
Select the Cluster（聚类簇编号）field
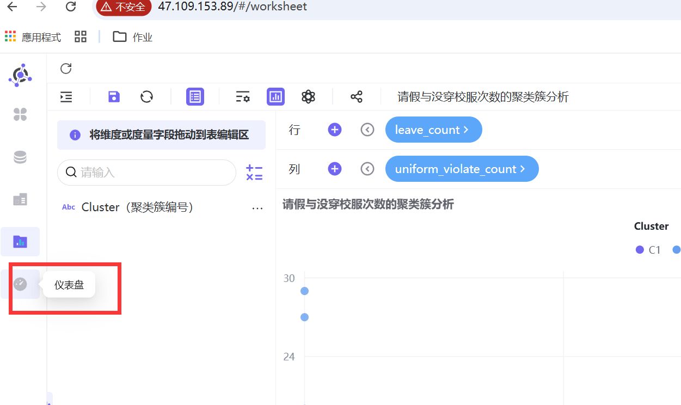tap(137, 207)
